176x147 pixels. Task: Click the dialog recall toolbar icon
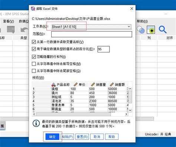(11, 29)
